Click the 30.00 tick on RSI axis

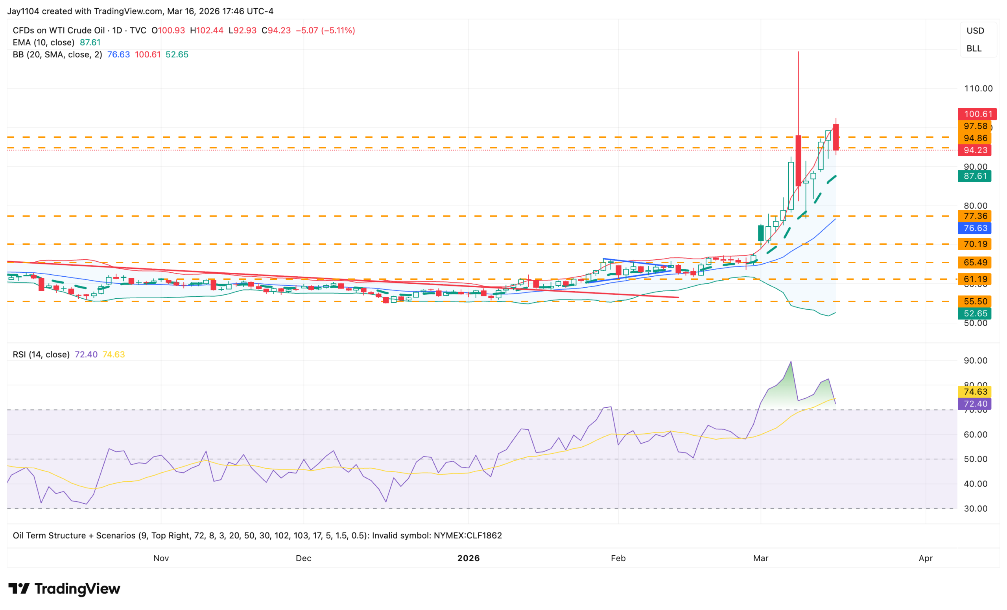click(x=976, y=508)
